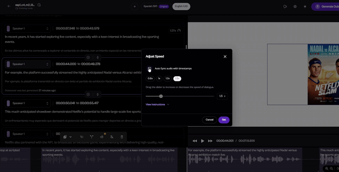
Task: Open Speaker 1 dropdown for 00:00:50.041 segment
Action: click(28, 103)
